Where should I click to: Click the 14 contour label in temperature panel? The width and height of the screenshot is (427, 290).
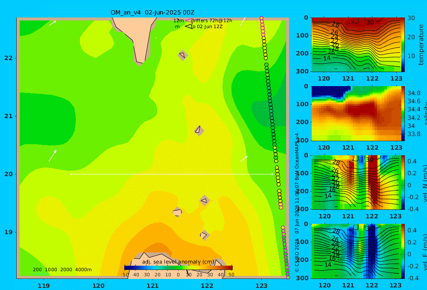[327, 58]
